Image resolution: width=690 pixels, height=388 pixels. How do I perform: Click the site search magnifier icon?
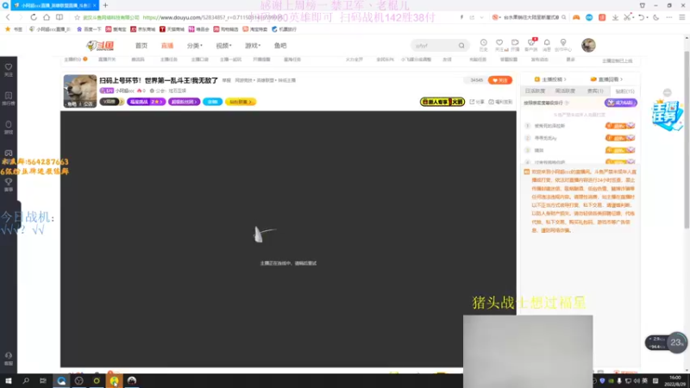[x=461, y=46]
